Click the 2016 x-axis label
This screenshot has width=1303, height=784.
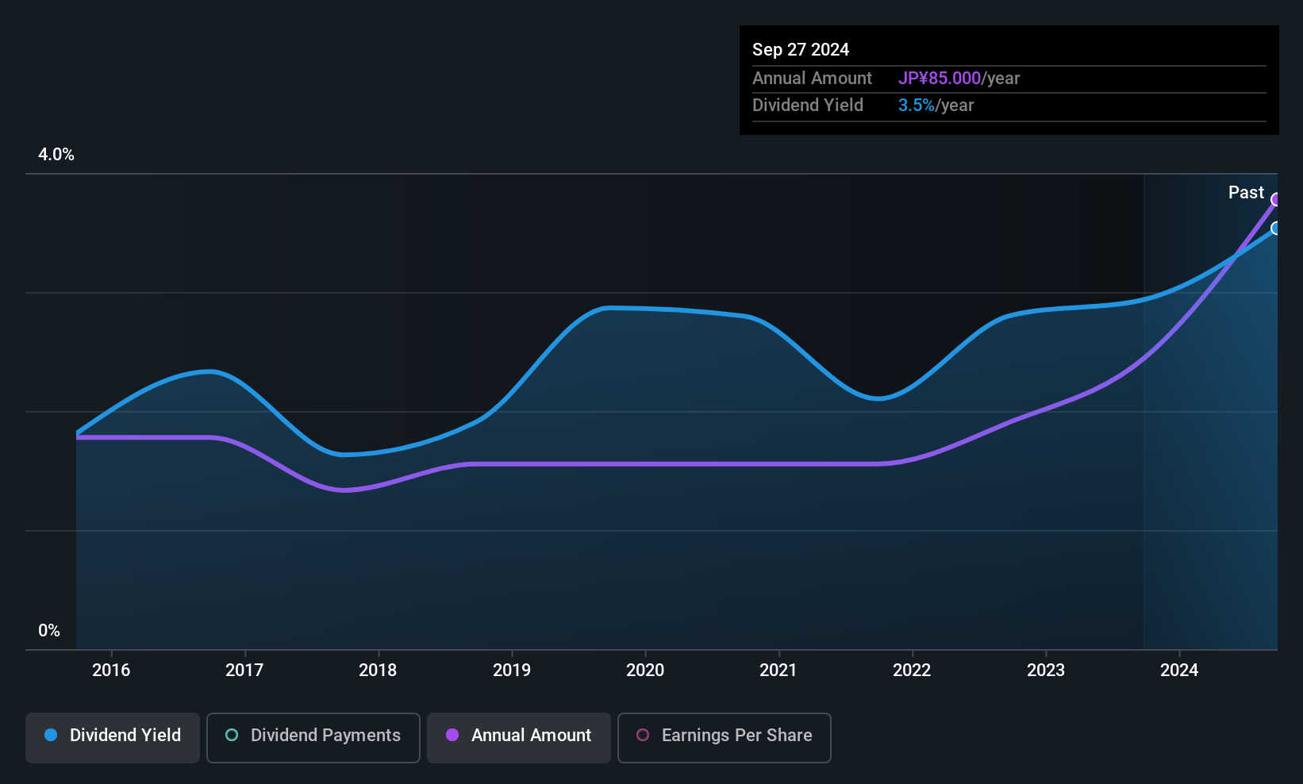(111, 670)
